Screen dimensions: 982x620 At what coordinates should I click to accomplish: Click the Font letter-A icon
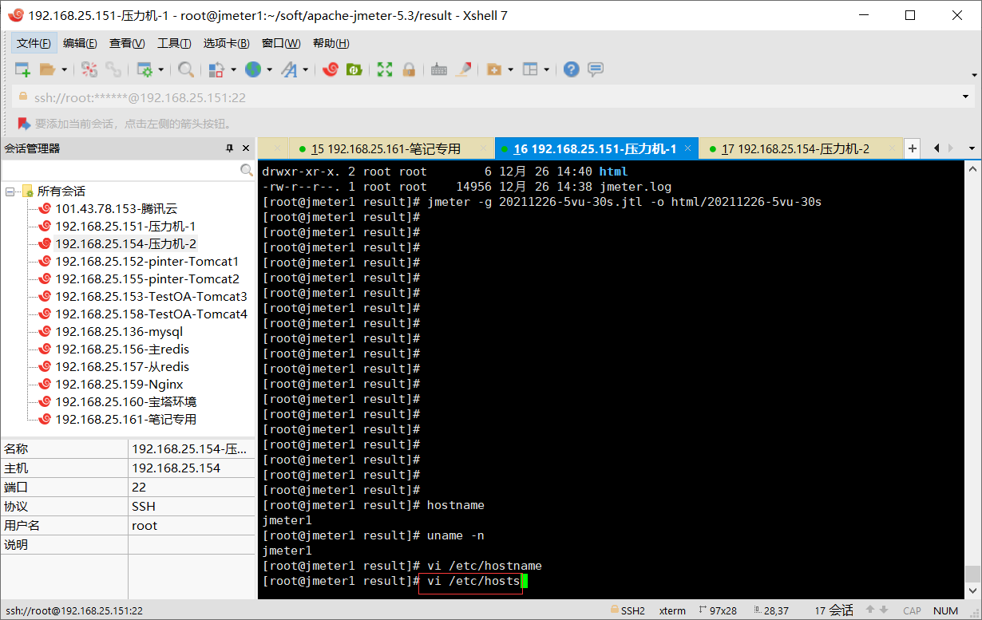click(289, 69)
